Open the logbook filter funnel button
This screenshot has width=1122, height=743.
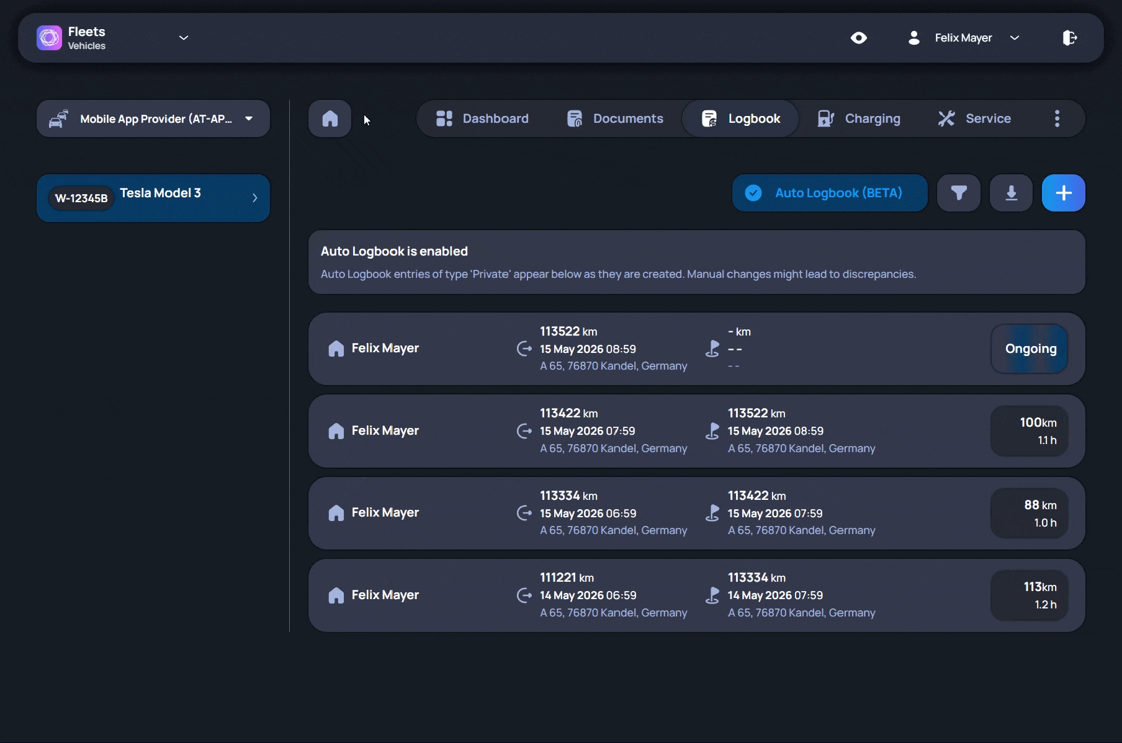coord(959,193)
